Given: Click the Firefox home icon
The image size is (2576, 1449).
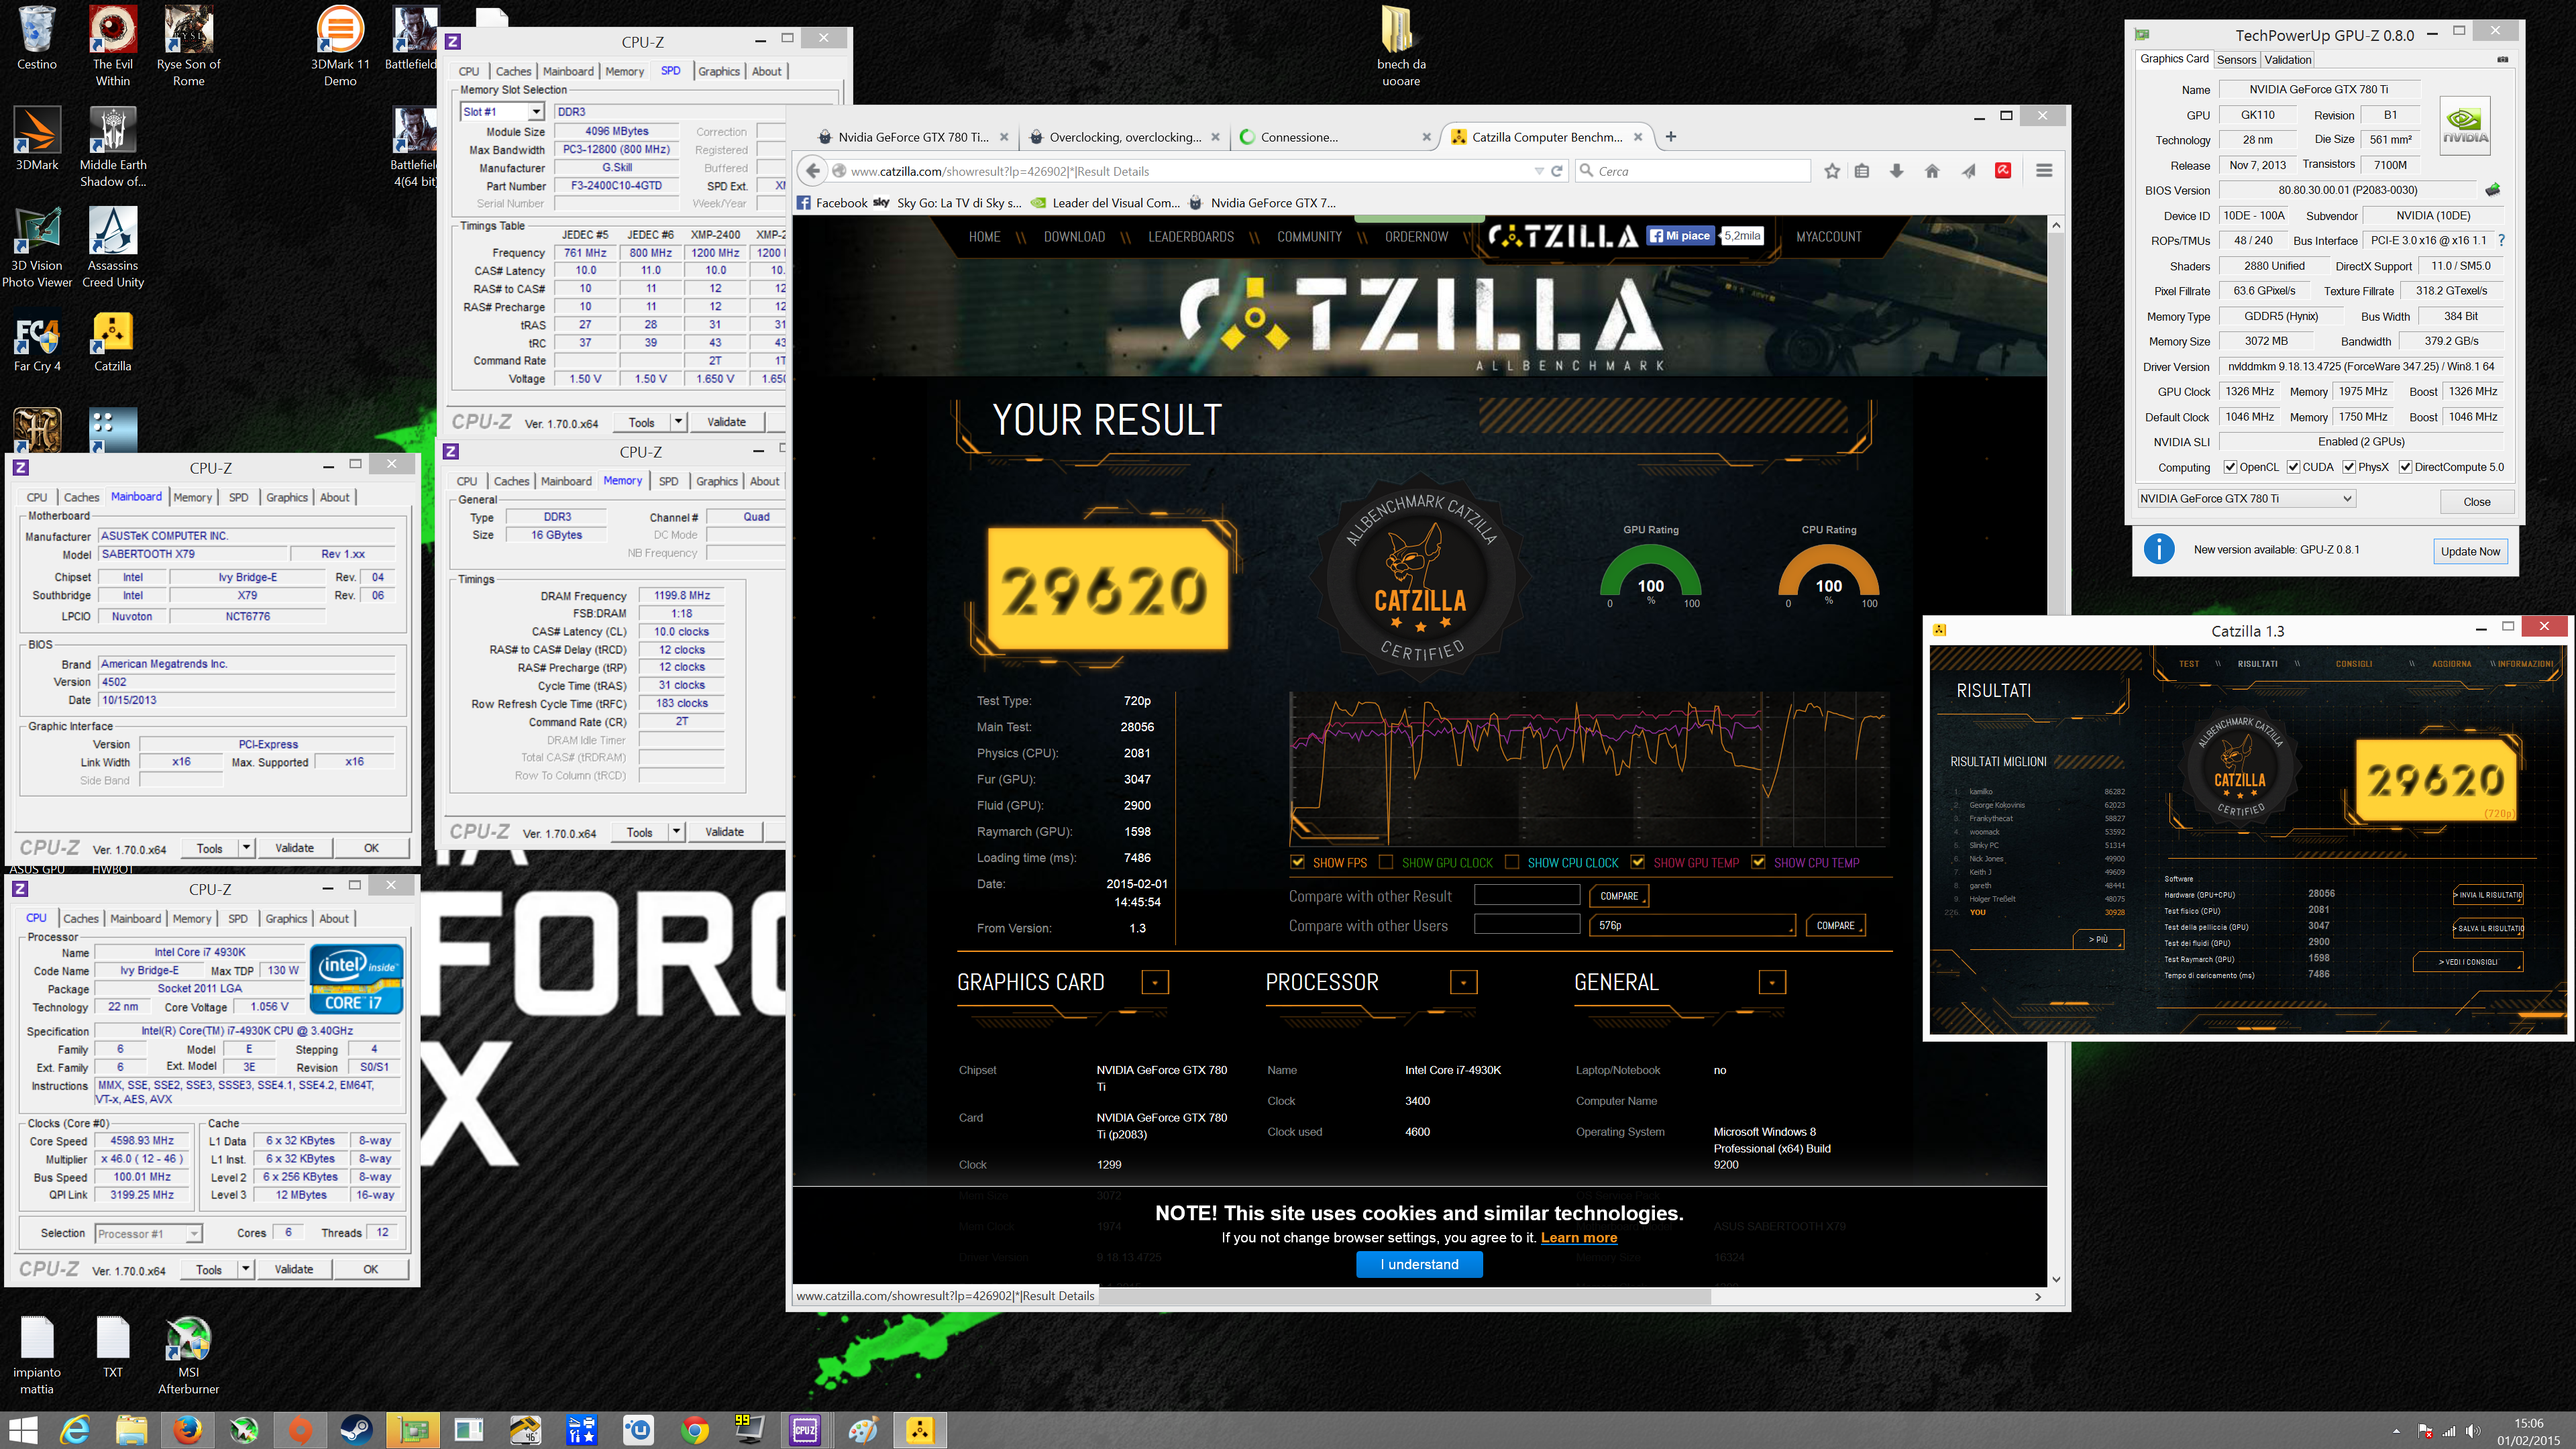Looking at the screenshot, I should [1932, 171].
